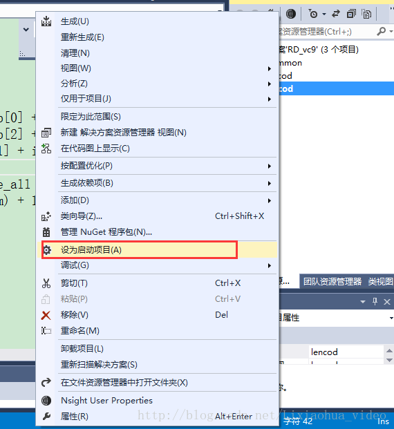Expand the 分析(Z) submenu
The image size is (394, 429).
270,84
